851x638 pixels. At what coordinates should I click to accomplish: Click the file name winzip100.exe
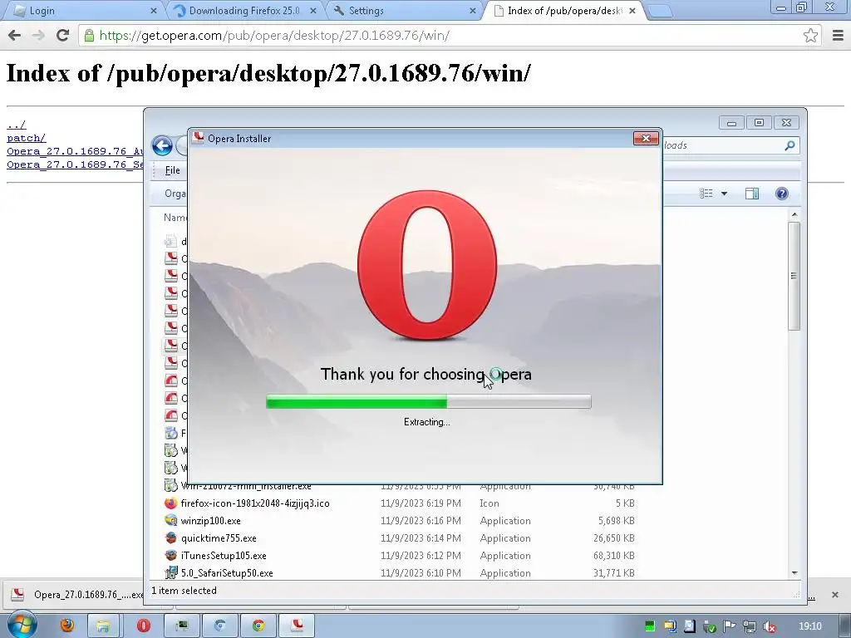point(210,521)
